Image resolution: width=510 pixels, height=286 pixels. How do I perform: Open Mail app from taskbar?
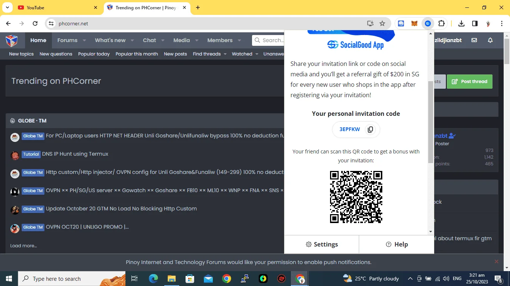(208, 279)
